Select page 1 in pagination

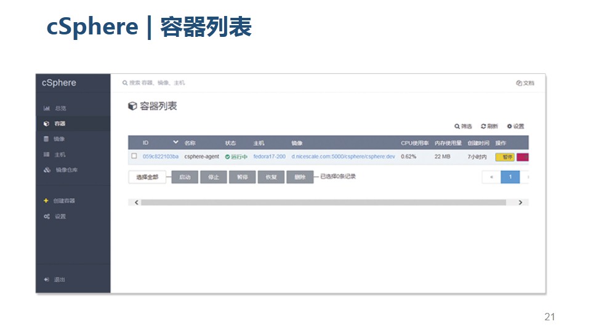pos(510,177)
